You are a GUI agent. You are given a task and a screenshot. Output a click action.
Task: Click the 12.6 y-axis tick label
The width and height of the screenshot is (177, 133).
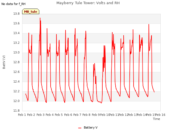17,72
